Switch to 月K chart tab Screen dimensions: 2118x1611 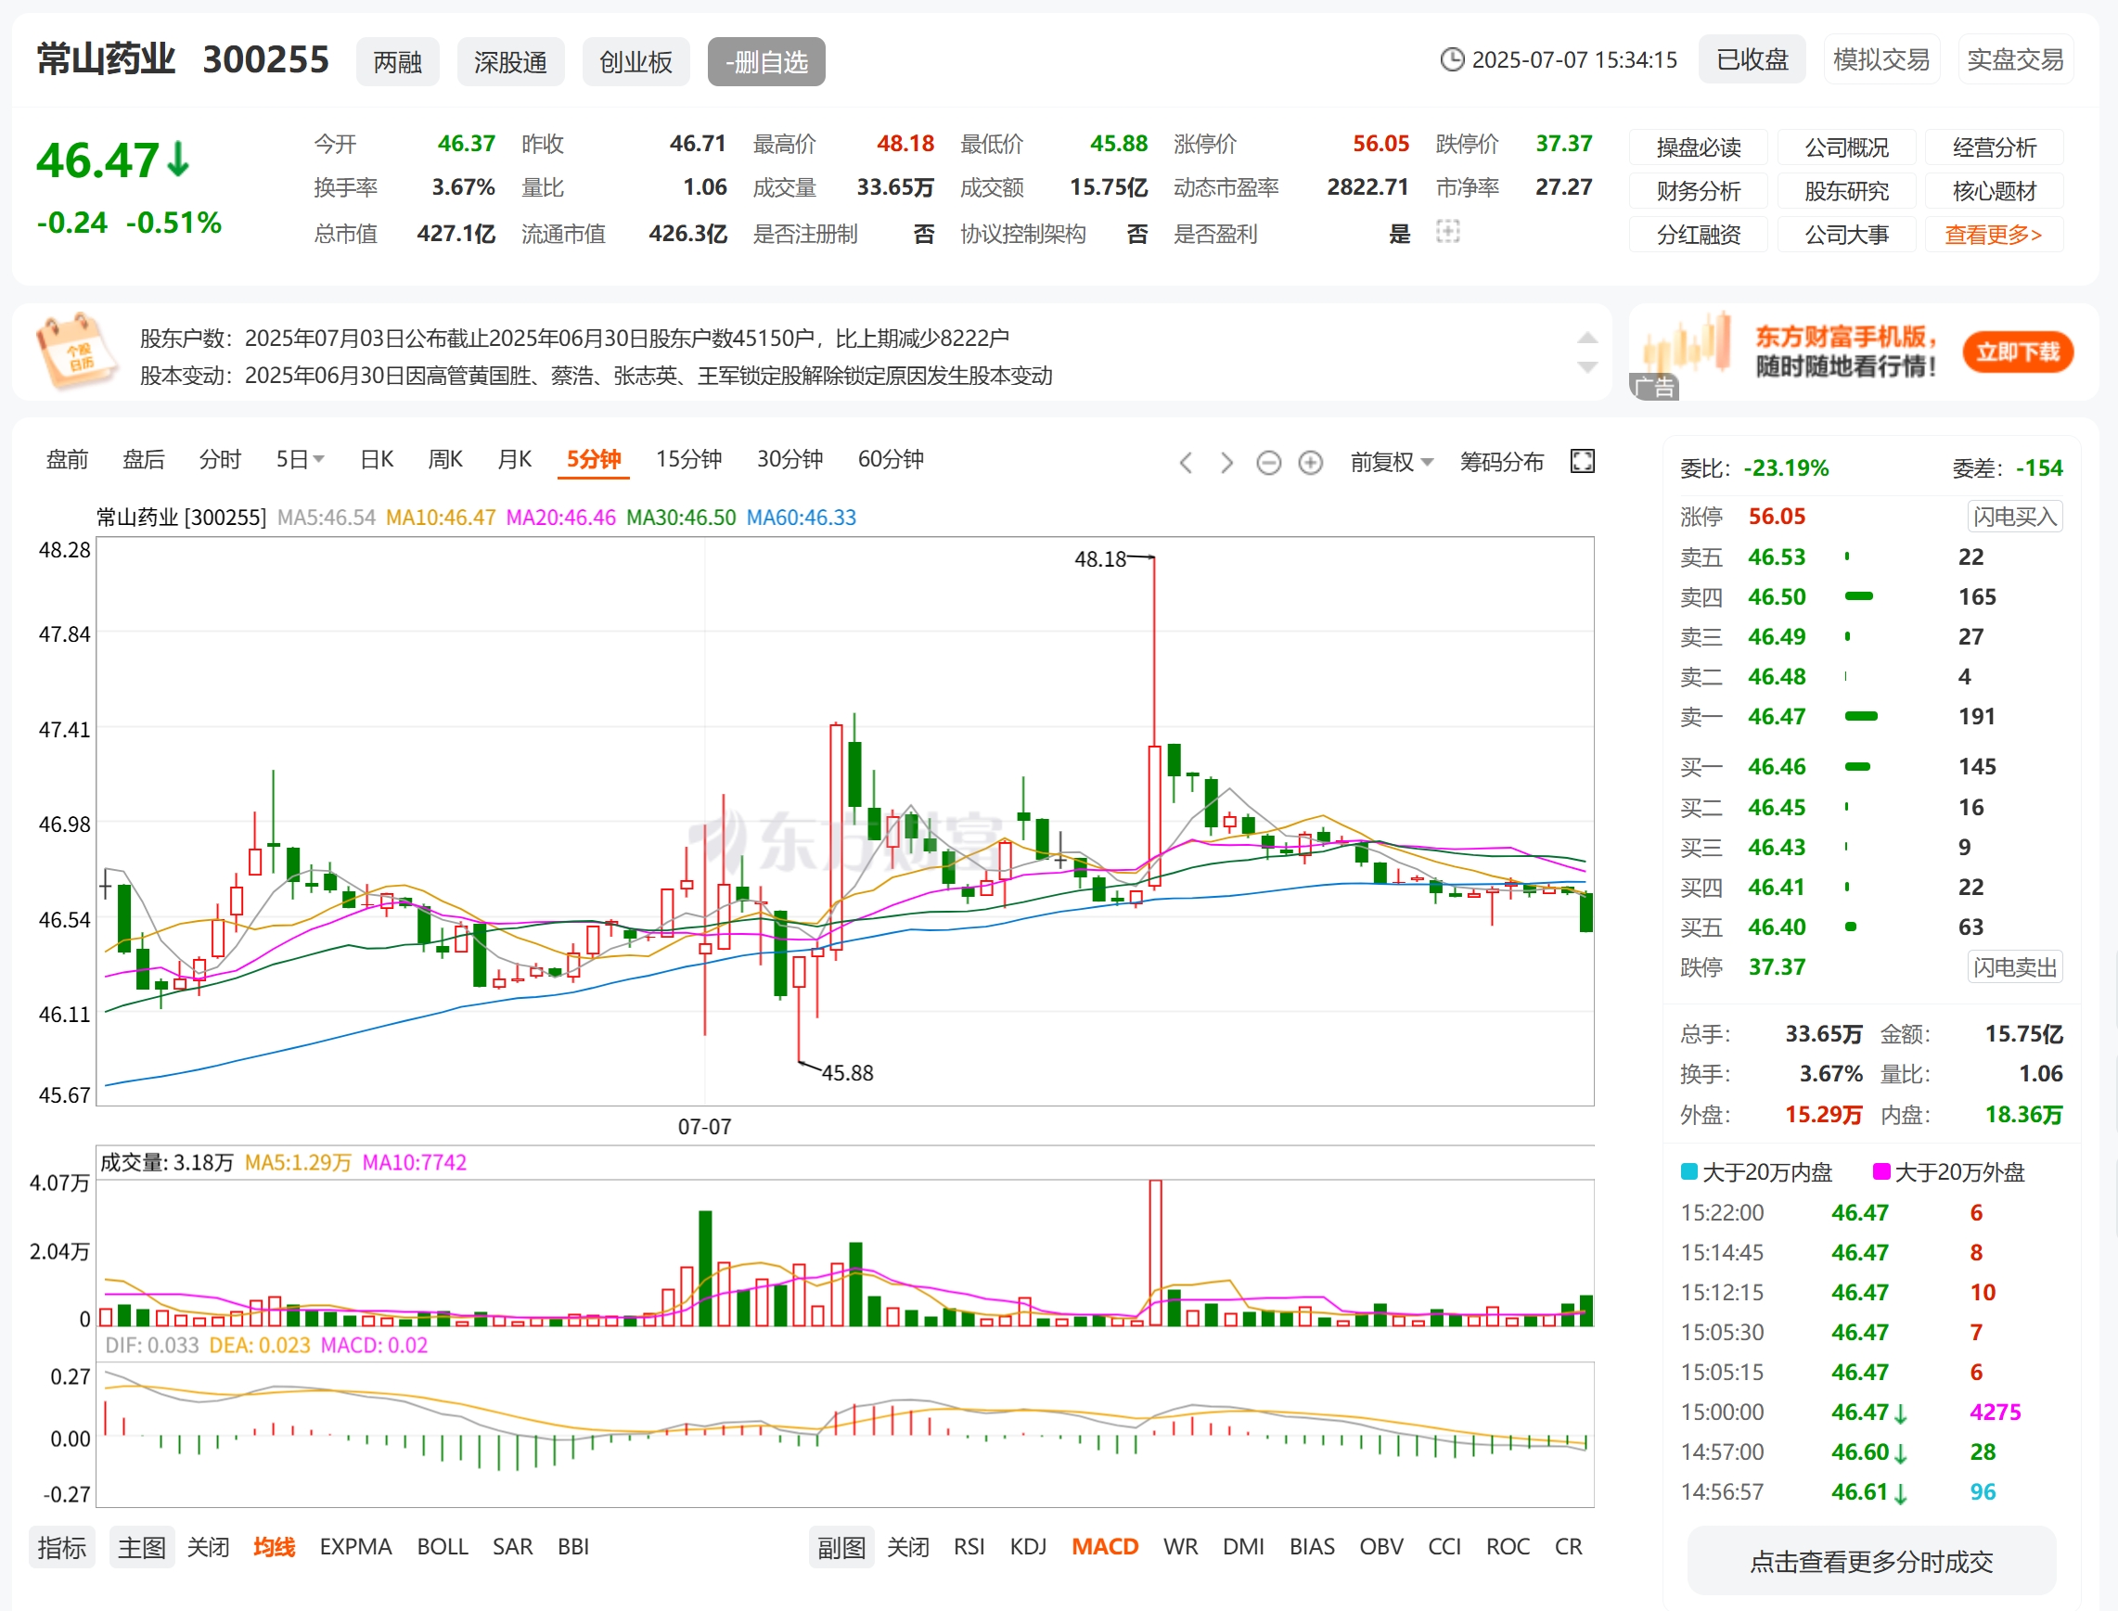514,459
